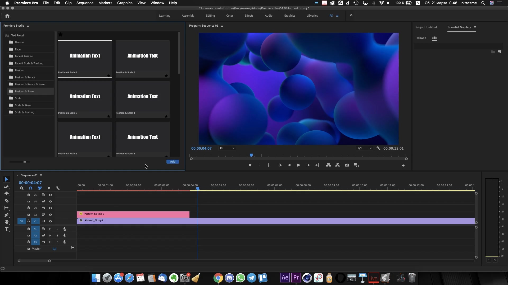This screenshot has height=285, width=508.
Task: Toggle insert sequences as nests
Action: click(22, 188)
